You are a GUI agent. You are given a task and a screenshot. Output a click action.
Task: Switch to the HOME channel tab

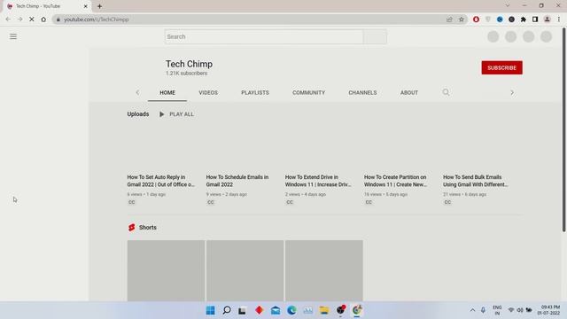pos(167,92)
